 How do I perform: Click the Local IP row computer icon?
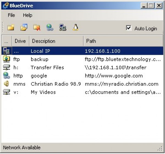click(x=6, y=51)
